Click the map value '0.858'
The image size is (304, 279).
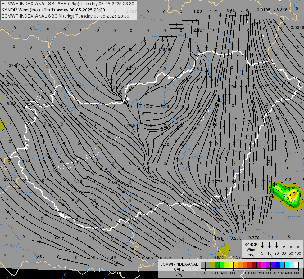164,49
